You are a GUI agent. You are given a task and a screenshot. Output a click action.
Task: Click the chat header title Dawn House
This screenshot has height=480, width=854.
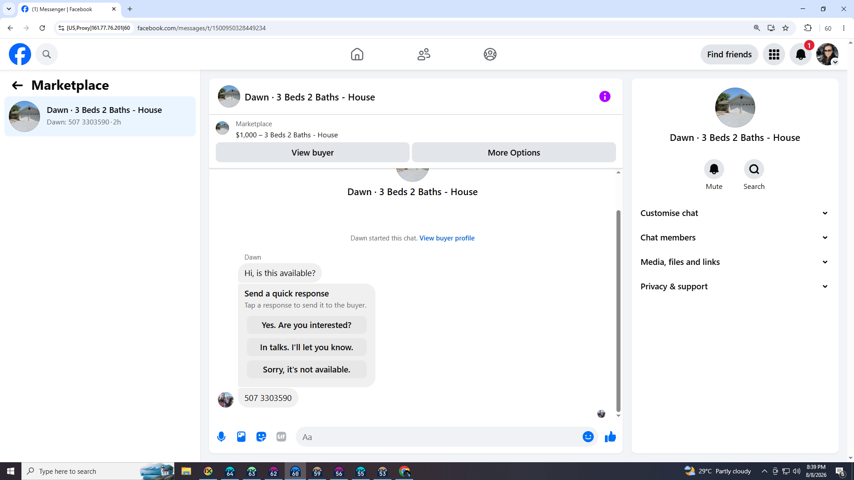pyautogui.click(x=310, y=97)
